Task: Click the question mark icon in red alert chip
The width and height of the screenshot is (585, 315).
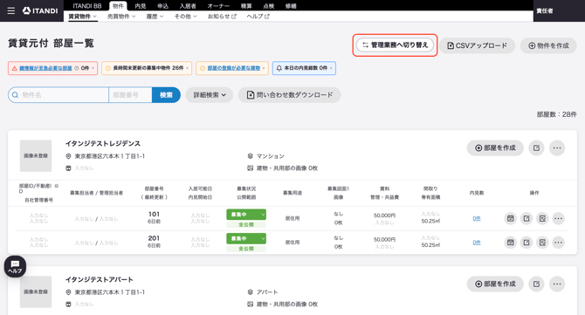Action: pyautogui.click(x=77, y=68)
